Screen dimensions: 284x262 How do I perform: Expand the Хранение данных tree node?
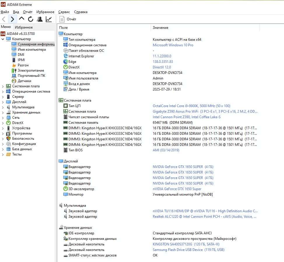tap(3, 113)
